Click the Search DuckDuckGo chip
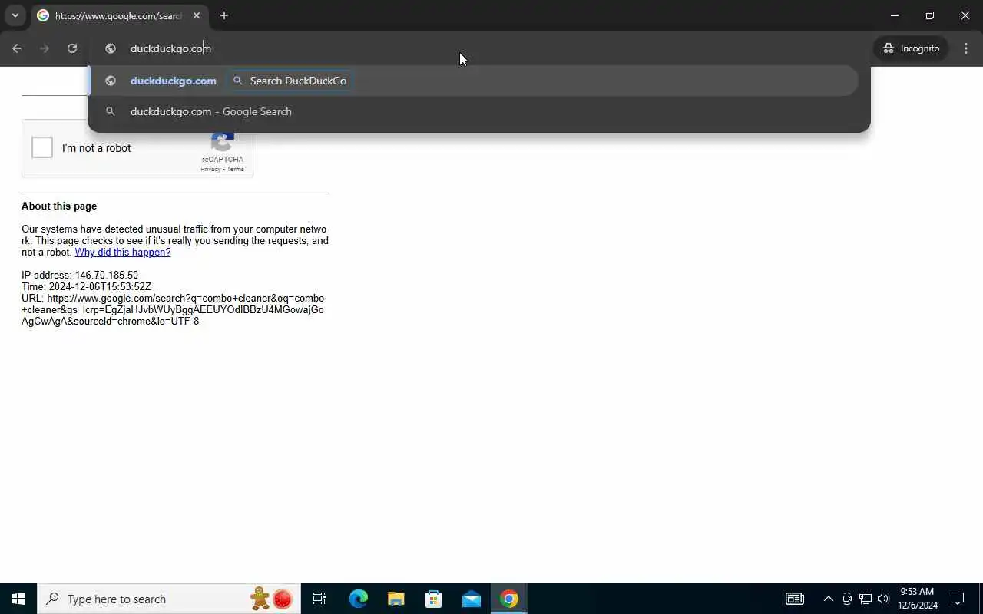The height and width of the screenshot is (614, 983). pos(290,81)
